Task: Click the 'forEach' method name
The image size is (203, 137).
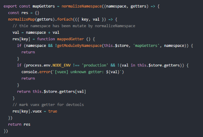Action: pyautogui.click(x=65, y=20)
